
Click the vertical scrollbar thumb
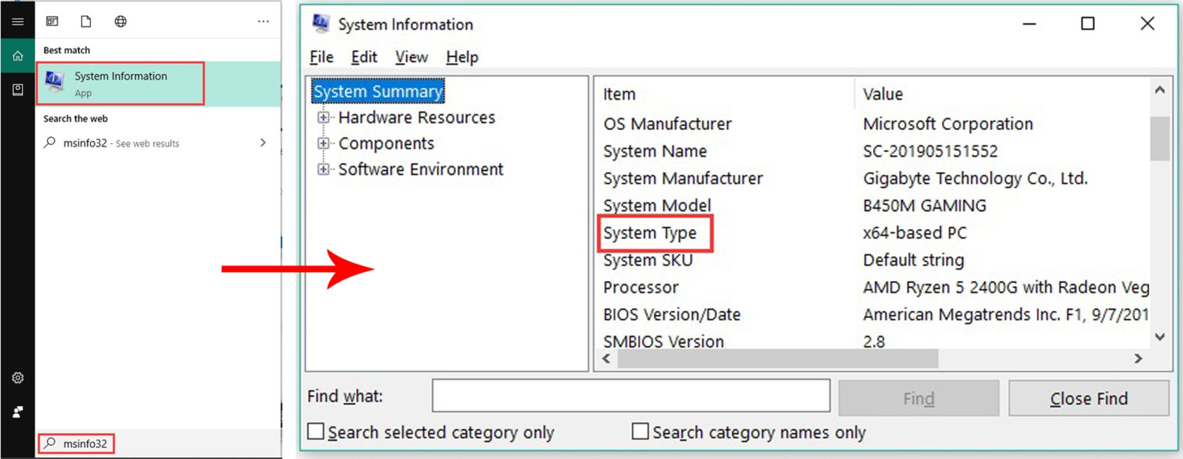(1160, 138)
